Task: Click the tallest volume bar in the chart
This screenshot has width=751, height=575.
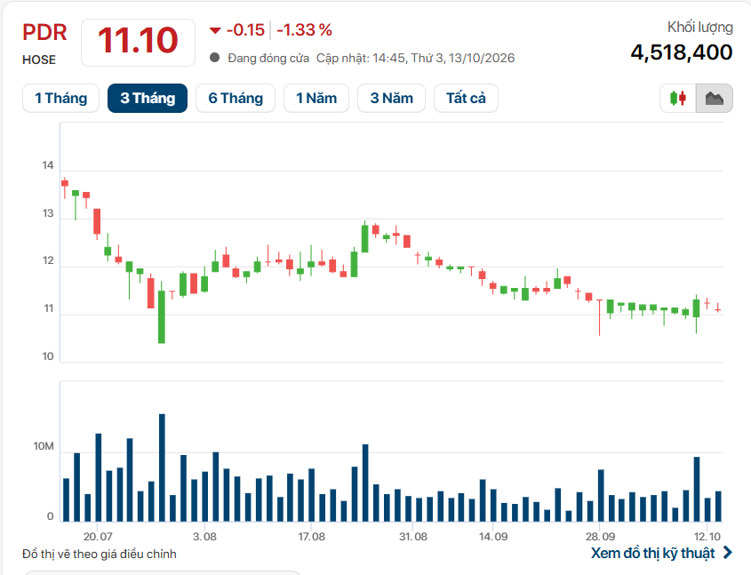Action: [x=162, y=467]
